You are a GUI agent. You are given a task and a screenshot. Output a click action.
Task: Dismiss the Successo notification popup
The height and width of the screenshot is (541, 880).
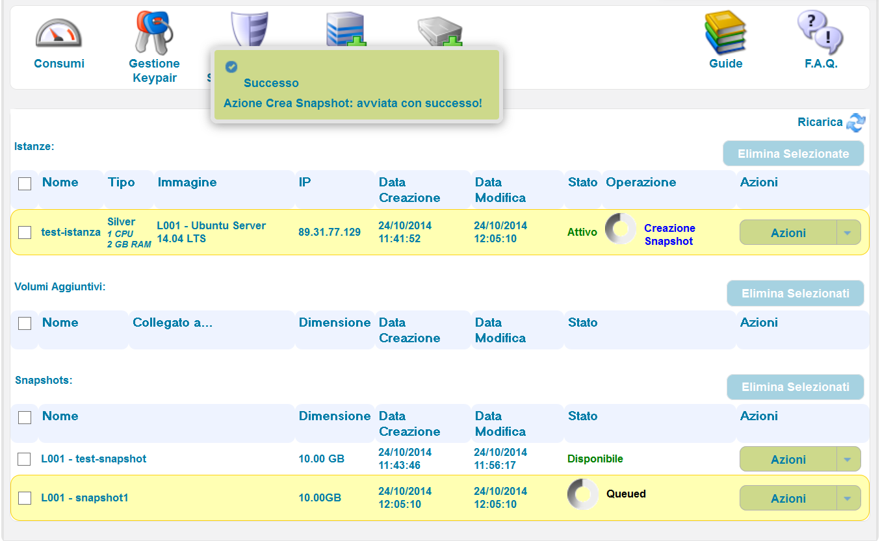pos(356,85)
